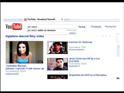Click the down arrow in section controls

106,36
